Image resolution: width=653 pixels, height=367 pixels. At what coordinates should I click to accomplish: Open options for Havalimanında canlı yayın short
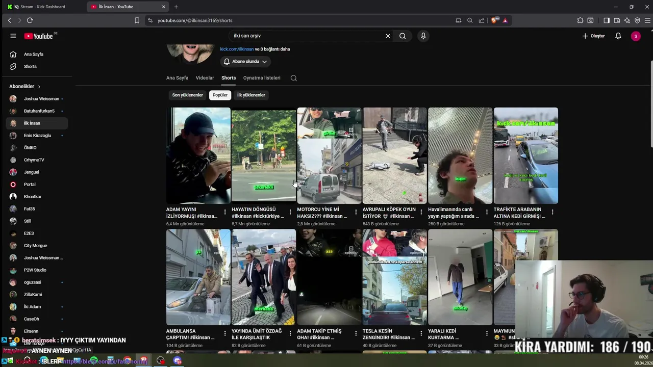[x=487, y=212]
